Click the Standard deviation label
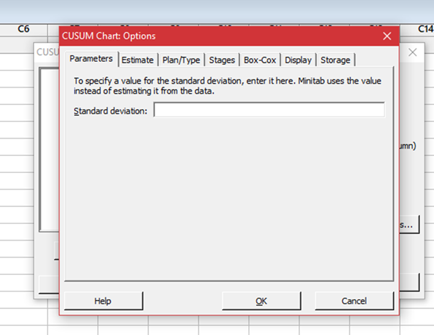 [110, 111]
